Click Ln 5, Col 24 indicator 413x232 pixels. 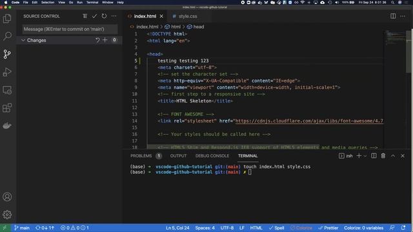(177, 227)
